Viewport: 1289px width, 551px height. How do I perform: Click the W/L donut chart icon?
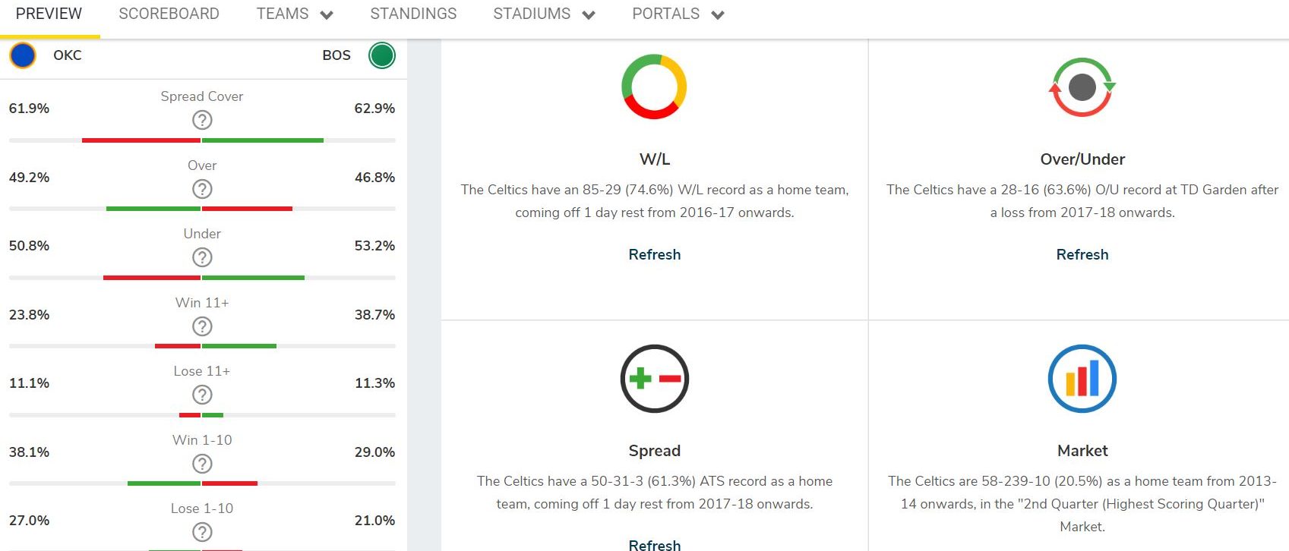(x=654, y=87)
